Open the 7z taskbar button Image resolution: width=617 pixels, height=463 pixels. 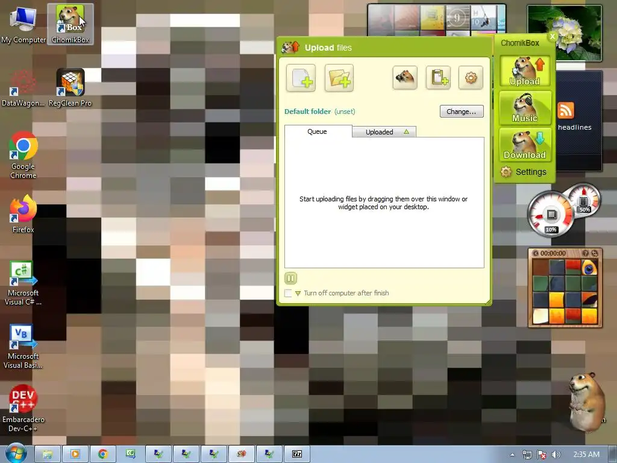(296, 454)
